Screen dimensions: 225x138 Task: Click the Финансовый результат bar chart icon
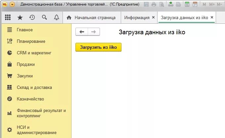coord(10,113)
